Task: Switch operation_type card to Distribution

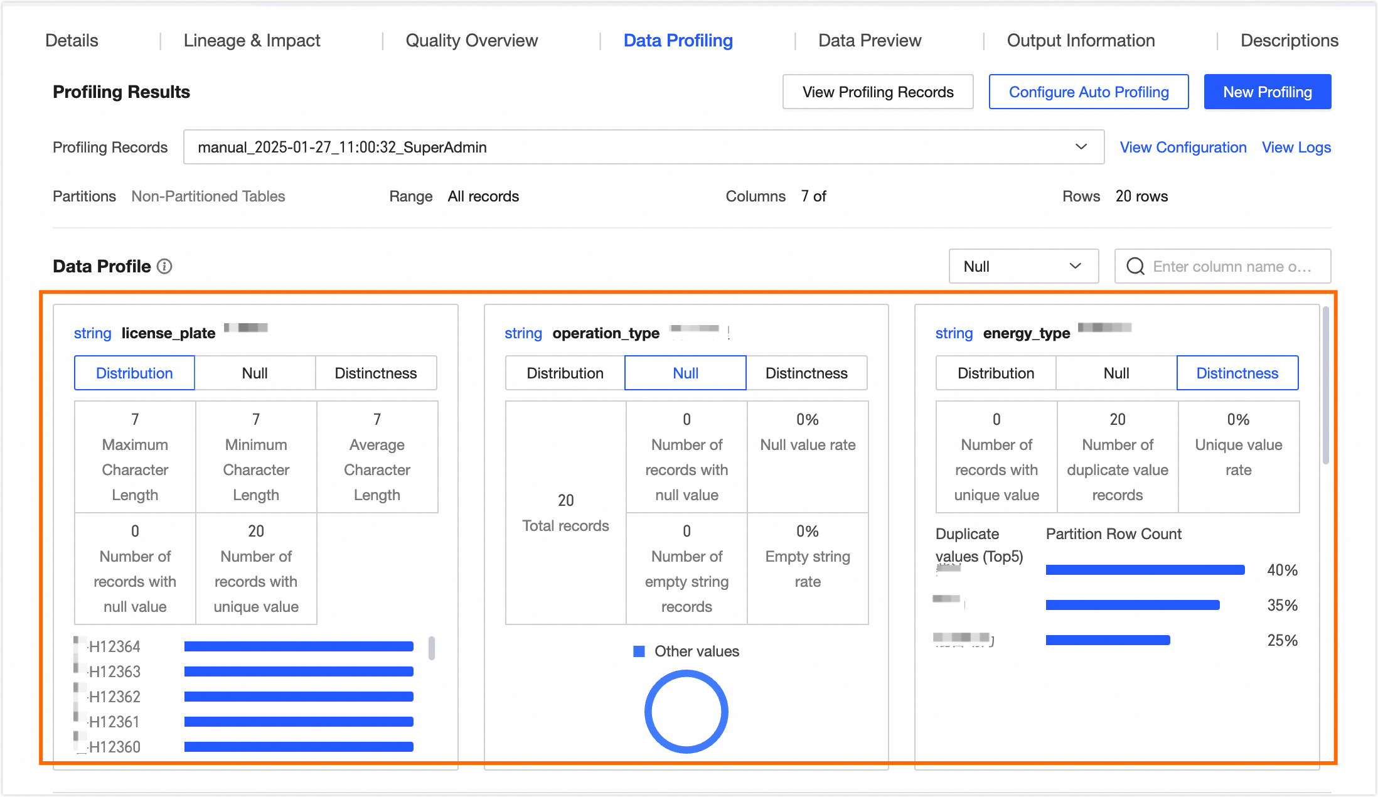Action: pos(565,373)
